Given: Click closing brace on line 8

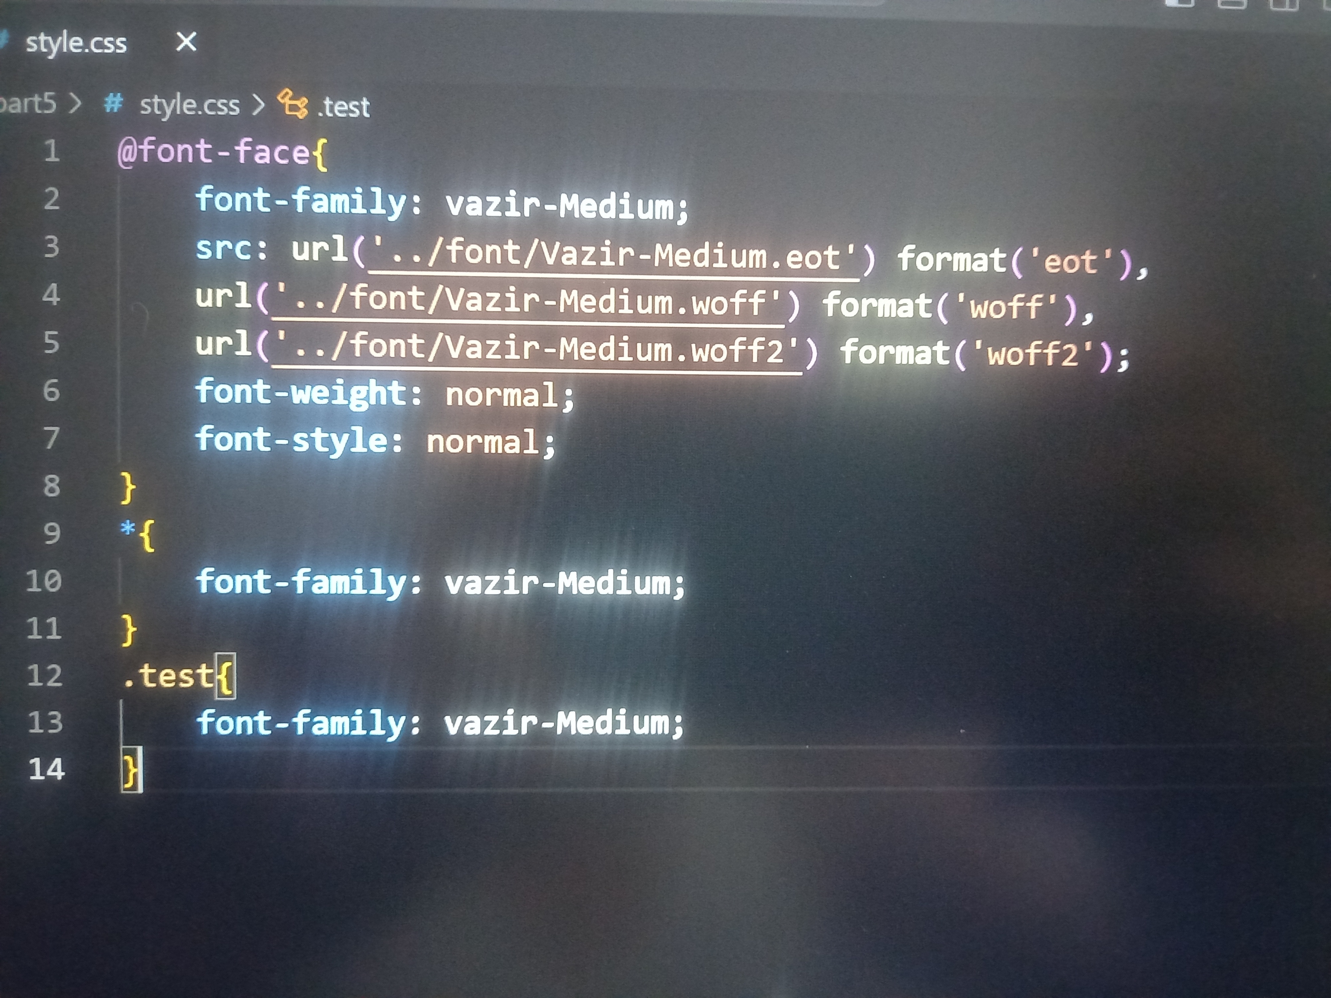Looking at the screenshot, I should pyautogui.click(x=128, y=487).
